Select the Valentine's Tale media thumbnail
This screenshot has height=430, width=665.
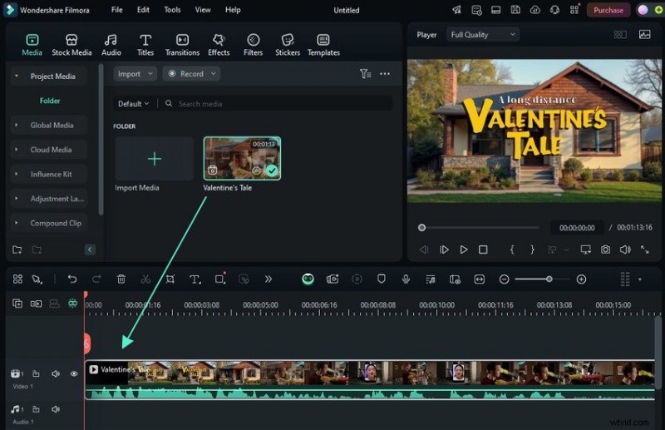[242, 158]
